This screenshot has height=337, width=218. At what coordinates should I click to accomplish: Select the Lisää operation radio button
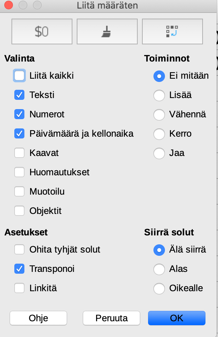click(x=159, y=95)
